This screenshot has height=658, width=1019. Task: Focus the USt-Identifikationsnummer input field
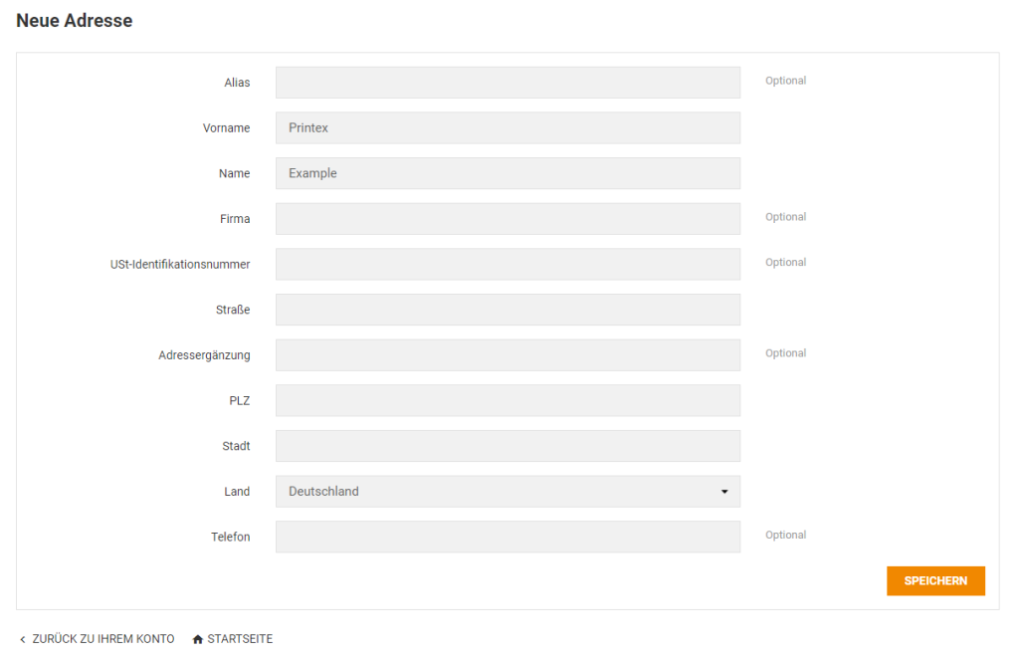coord(508,264)
